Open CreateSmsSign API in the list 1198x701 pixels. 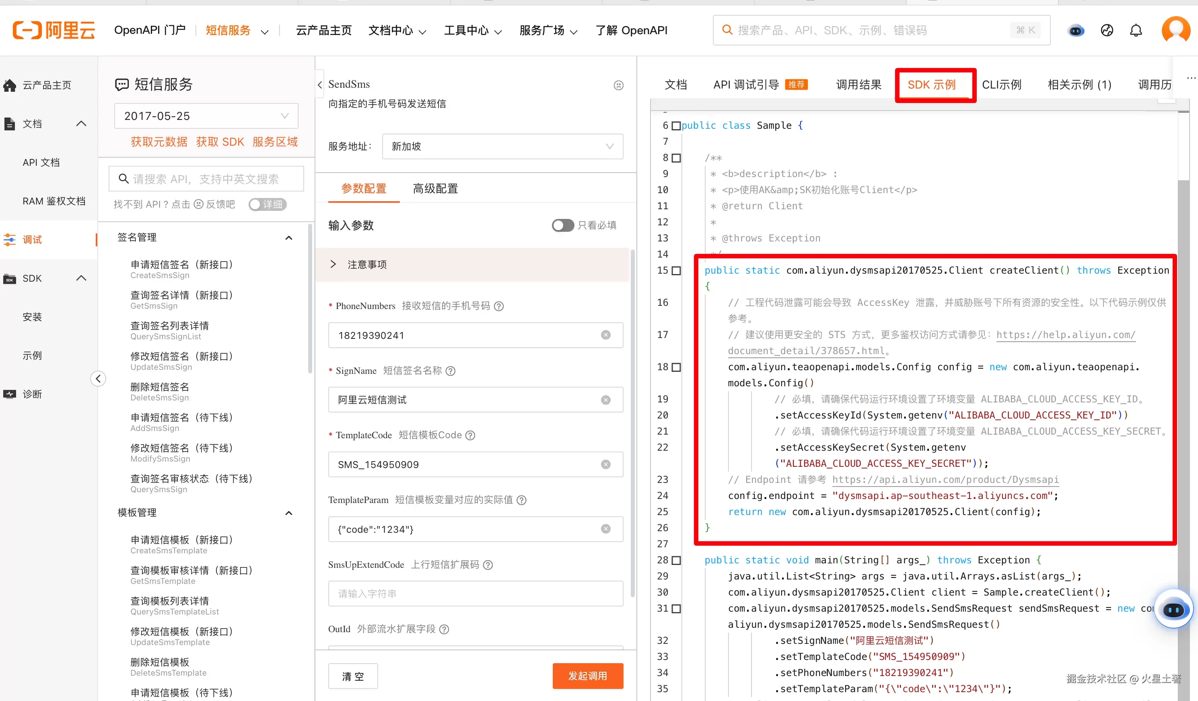[181, 269]
